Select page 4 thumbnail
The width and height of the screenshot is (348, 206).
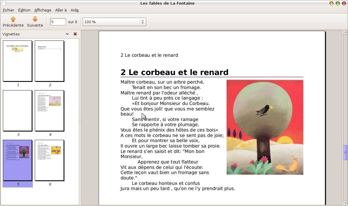tap(50, 111)
